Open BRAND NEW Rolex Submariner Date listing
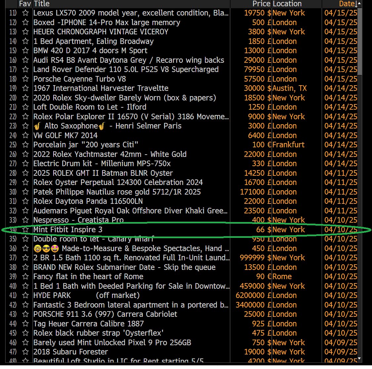Viewport: 372px width, 369px height. 124,267
